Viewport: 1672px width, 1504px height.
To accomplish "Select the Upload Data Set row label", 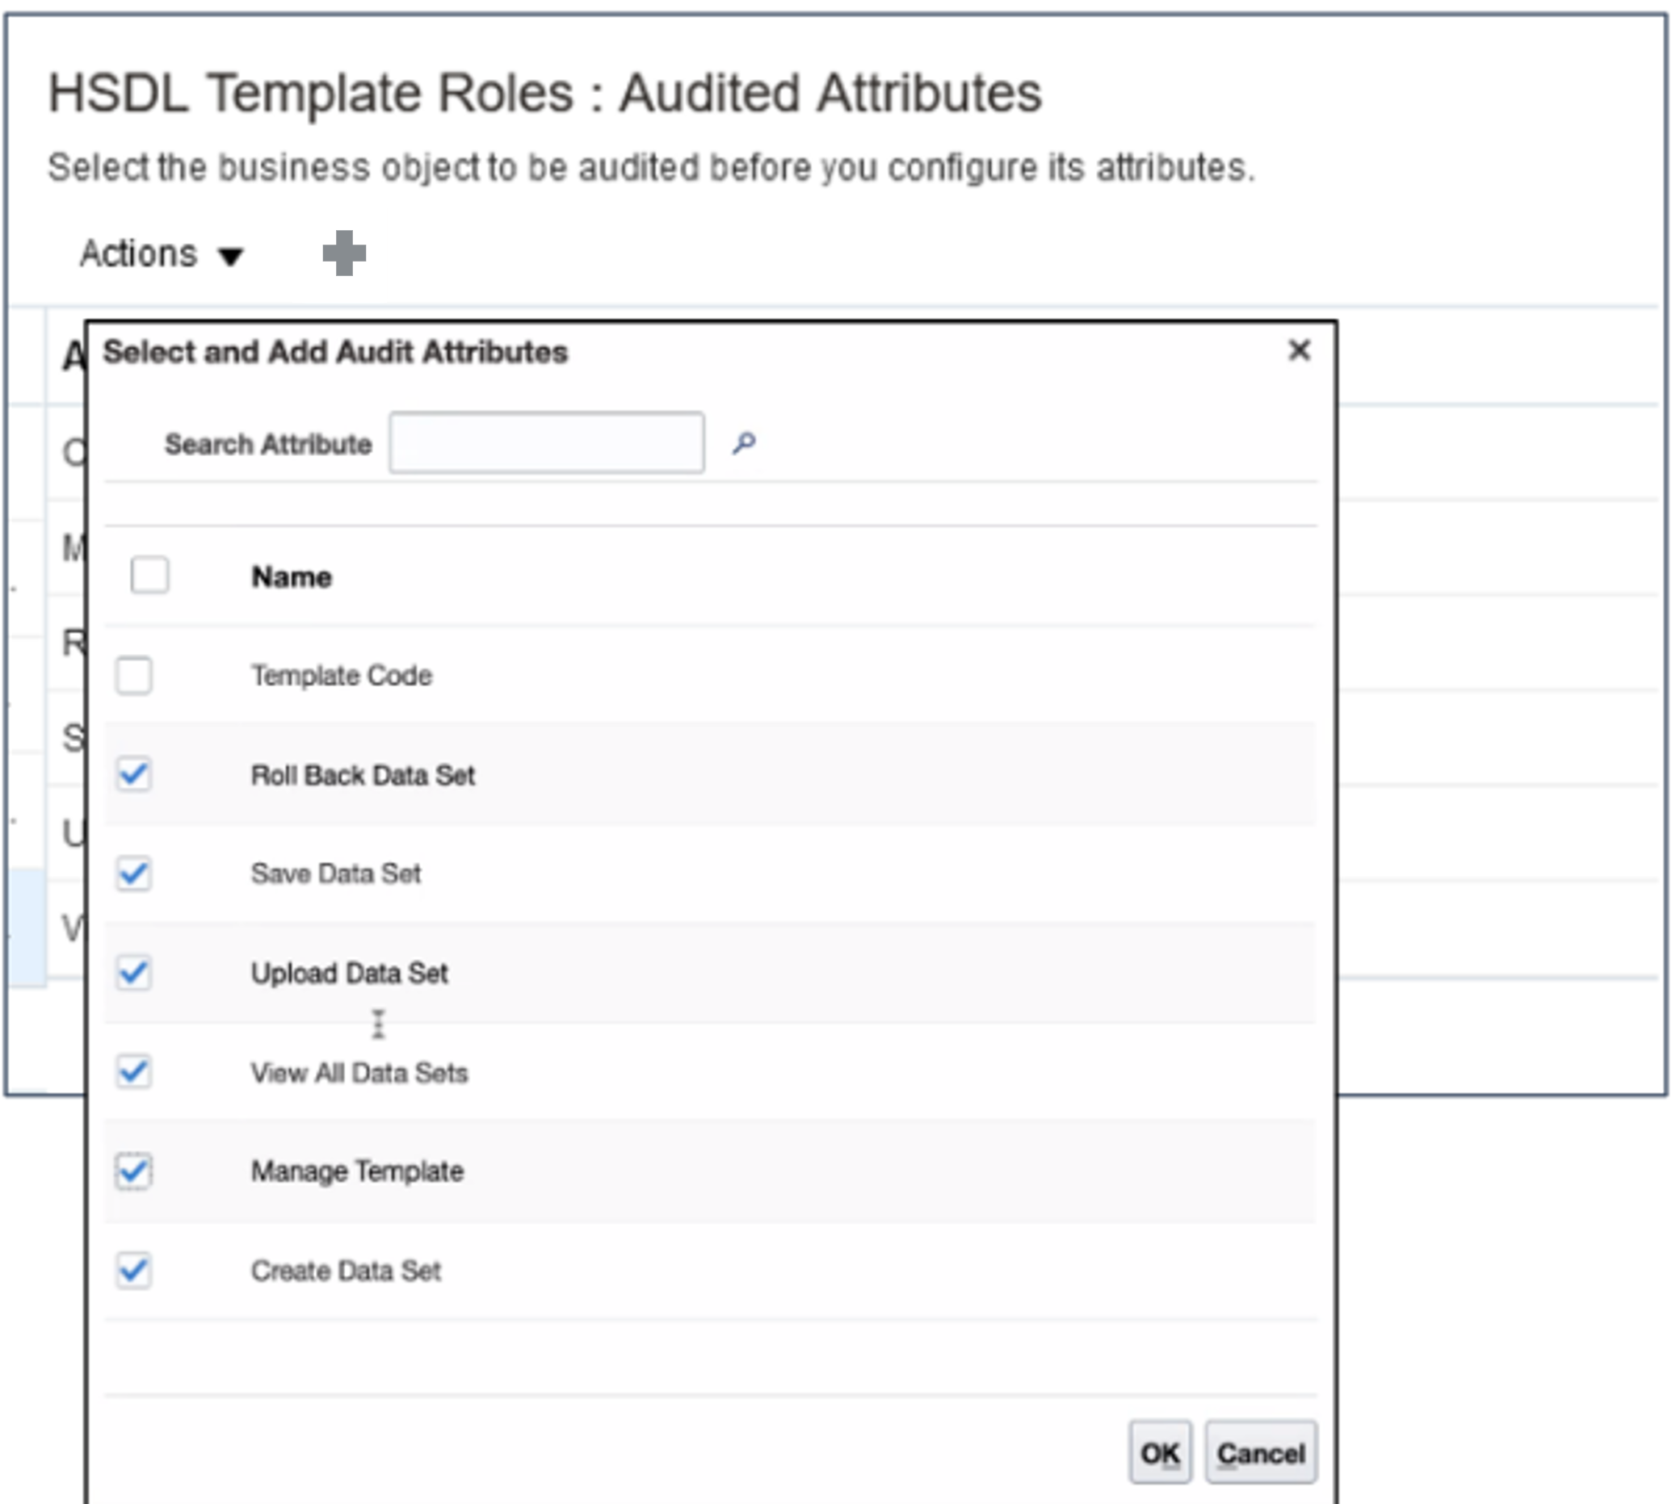I will [349, 973].
